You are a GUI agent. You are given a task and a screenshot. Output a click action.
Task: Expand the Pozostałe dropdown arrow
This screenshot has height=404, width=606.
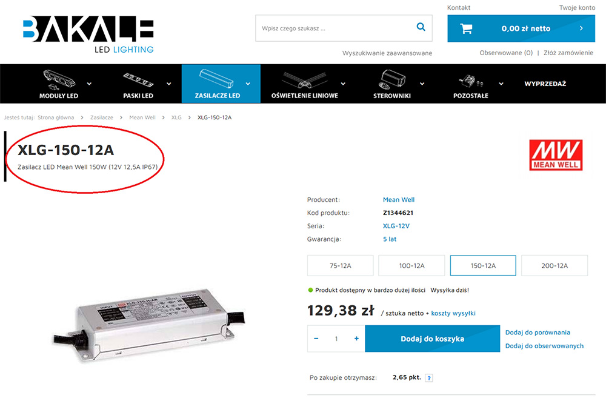click(x=501, y=84)
